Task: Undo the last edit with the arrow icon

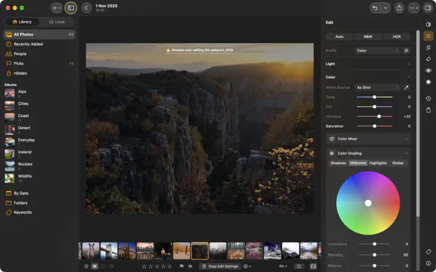Action: click(x=375, y=8)
